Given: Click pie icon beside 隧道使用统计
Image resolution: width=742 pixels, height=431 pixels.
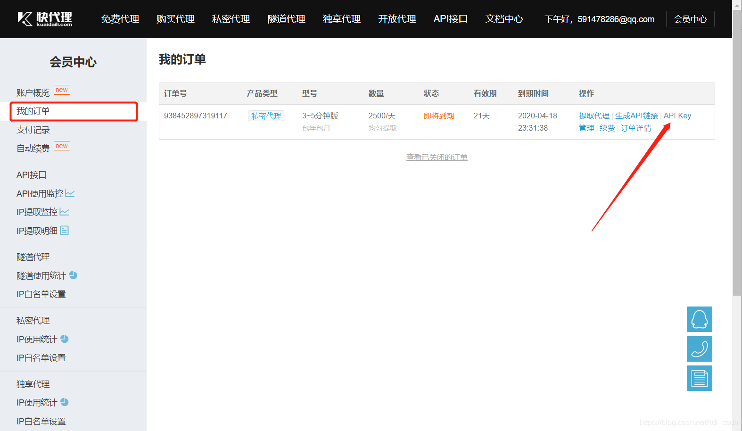Looking at the screenshot, I should (73, 275).
